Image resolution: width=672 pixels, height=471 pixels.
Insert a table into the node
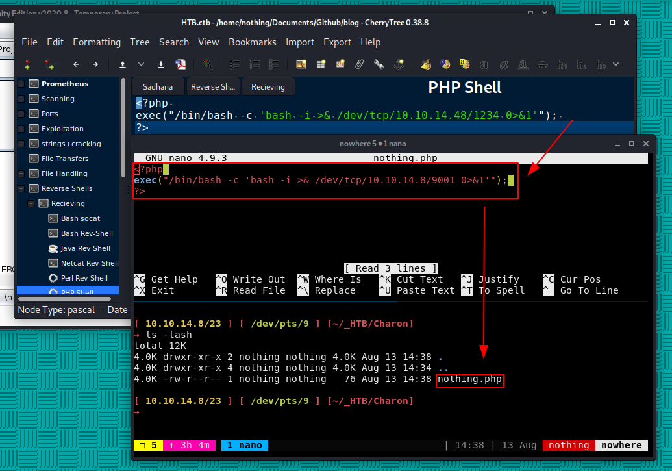point(321,65)
